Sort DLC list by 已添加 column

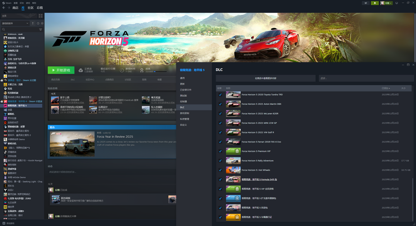[385, 88]
